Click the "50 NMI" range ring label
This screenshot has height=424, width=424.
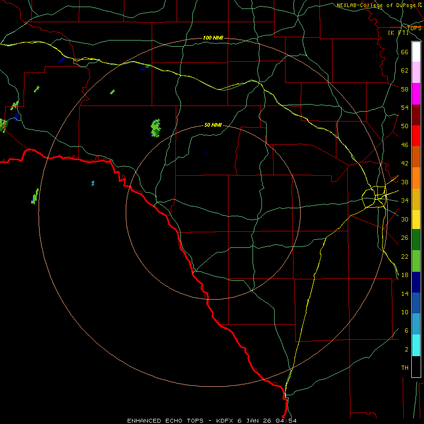point(213,125)
